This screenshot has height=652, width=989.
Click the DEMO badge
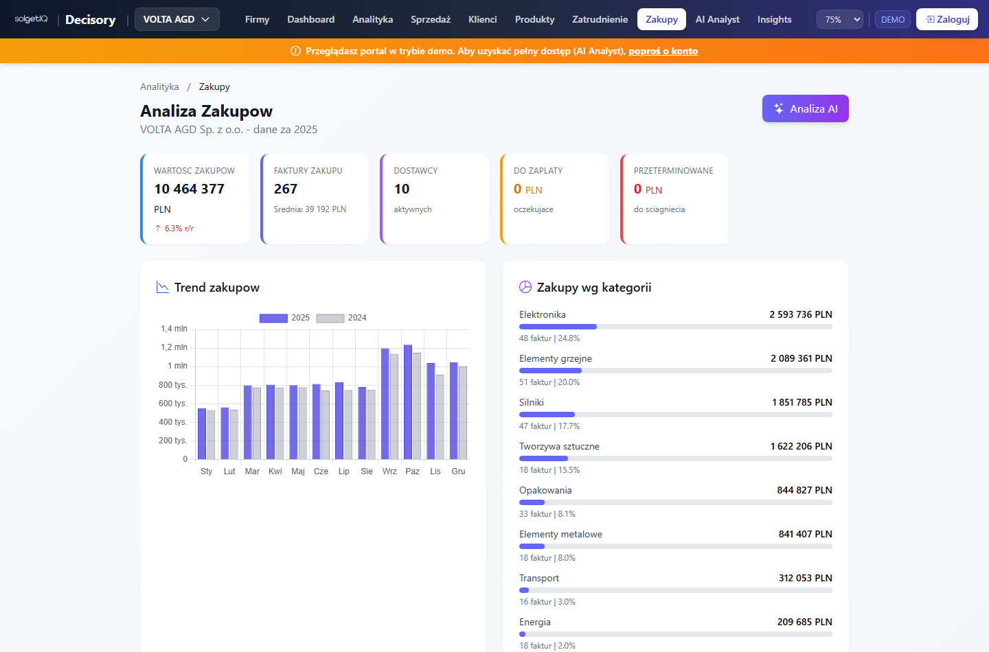[x=893, y=19]
